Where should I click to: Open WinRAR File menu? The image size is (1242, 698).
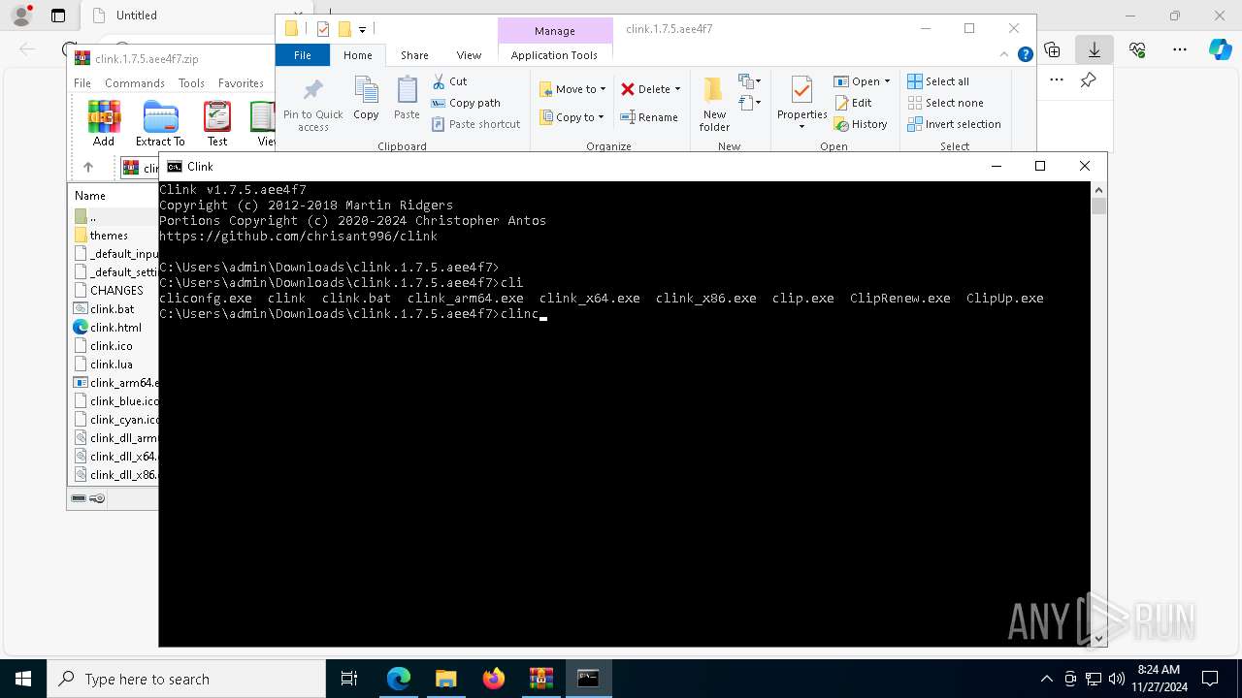point(82,83)
